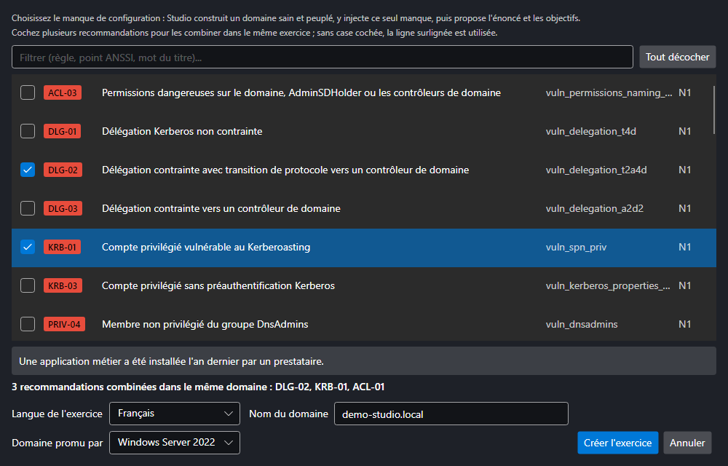Click the KRB-01 red badge
728x466 pixels.
click(x=62, y=247)
